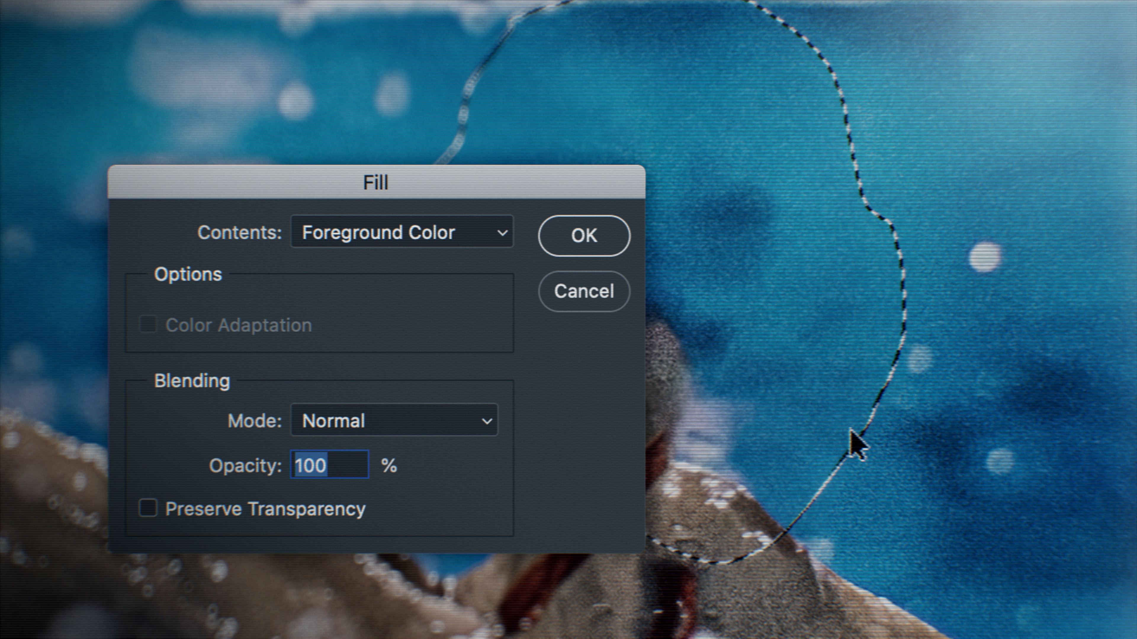Click the Blending group heading

(192, 380)
